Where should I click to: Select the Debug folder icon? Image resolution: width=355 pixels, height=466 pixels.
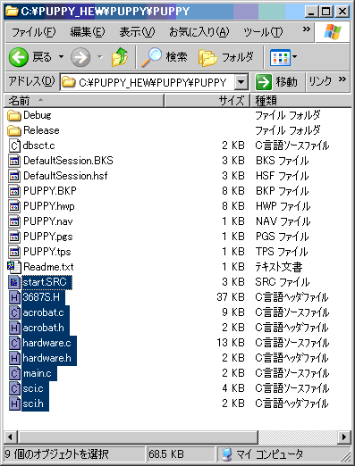(x=14, y=115)
